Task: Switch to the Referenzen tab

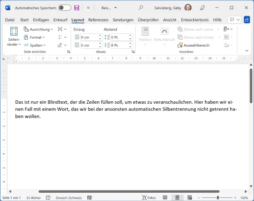Action: pos(98,20)
